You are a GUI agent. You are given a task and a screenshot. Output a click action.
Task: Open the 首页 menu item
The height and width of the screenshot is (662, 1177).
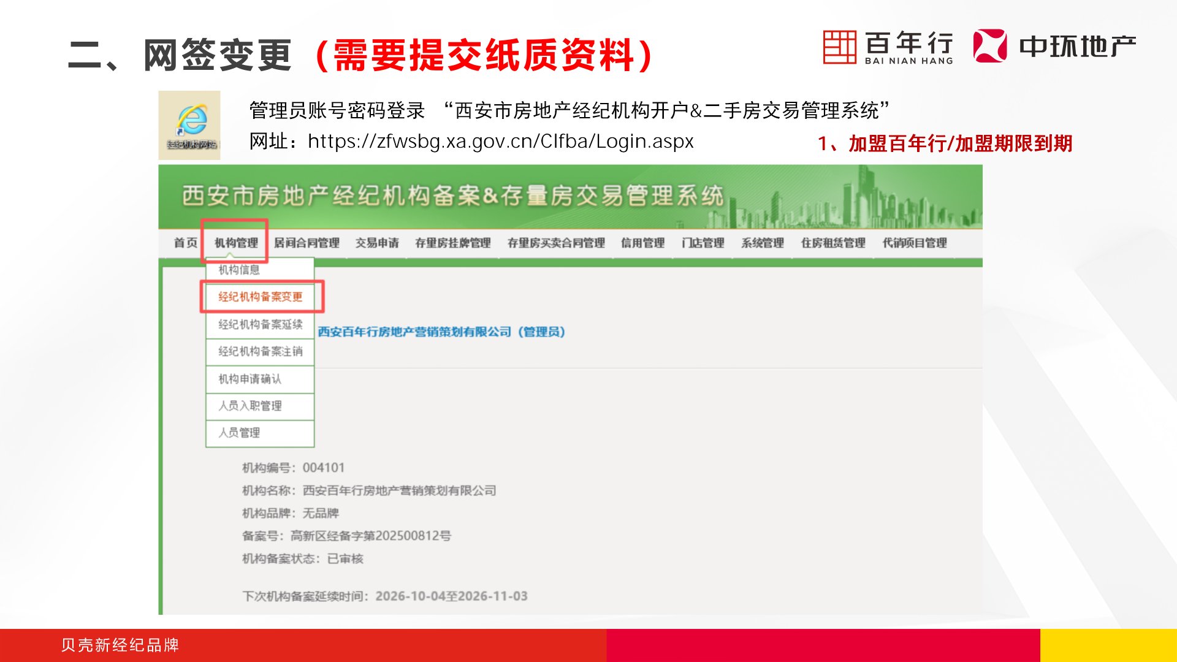coord(185,243)
